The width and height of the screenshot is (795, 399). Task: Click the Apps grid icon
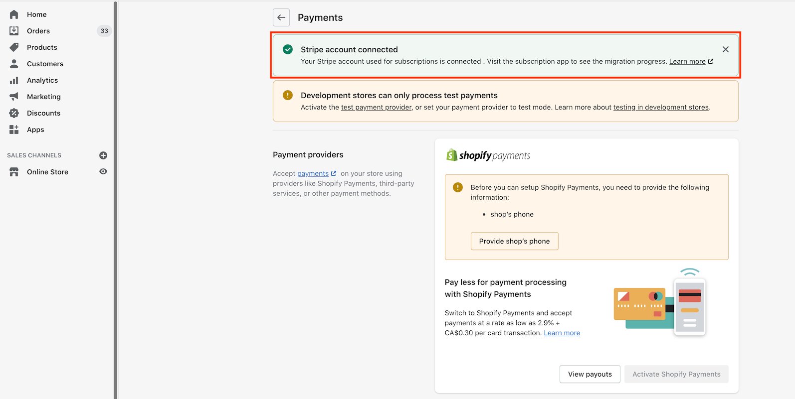click(x=14, y=130)
